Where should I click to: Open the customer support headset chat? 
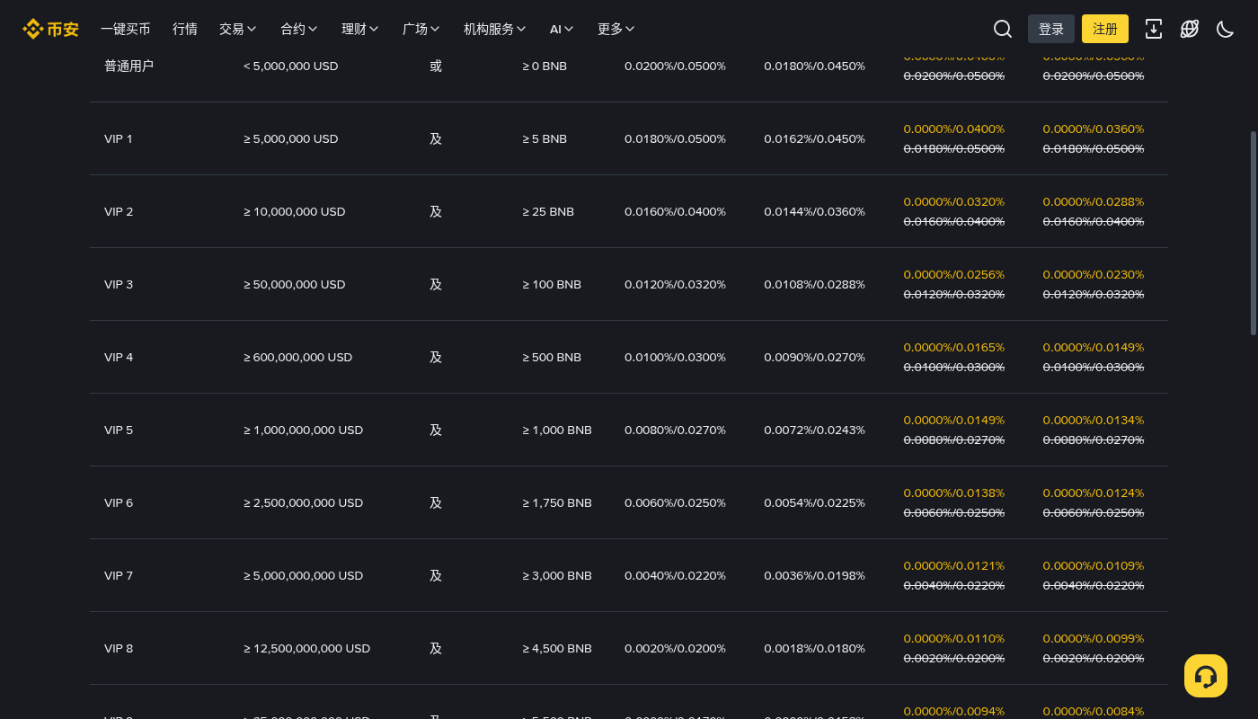point(1206,676)
